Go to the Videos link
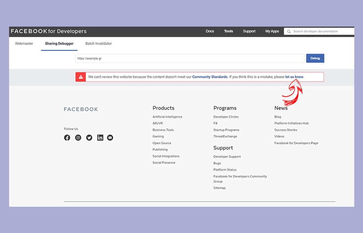The image size is (363, 233). pos(279,137)
